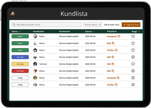Screen dimensions: 151x108
Task: Click the orange dog logo in header
Action: pyautogui.click(x=13, y=13)
